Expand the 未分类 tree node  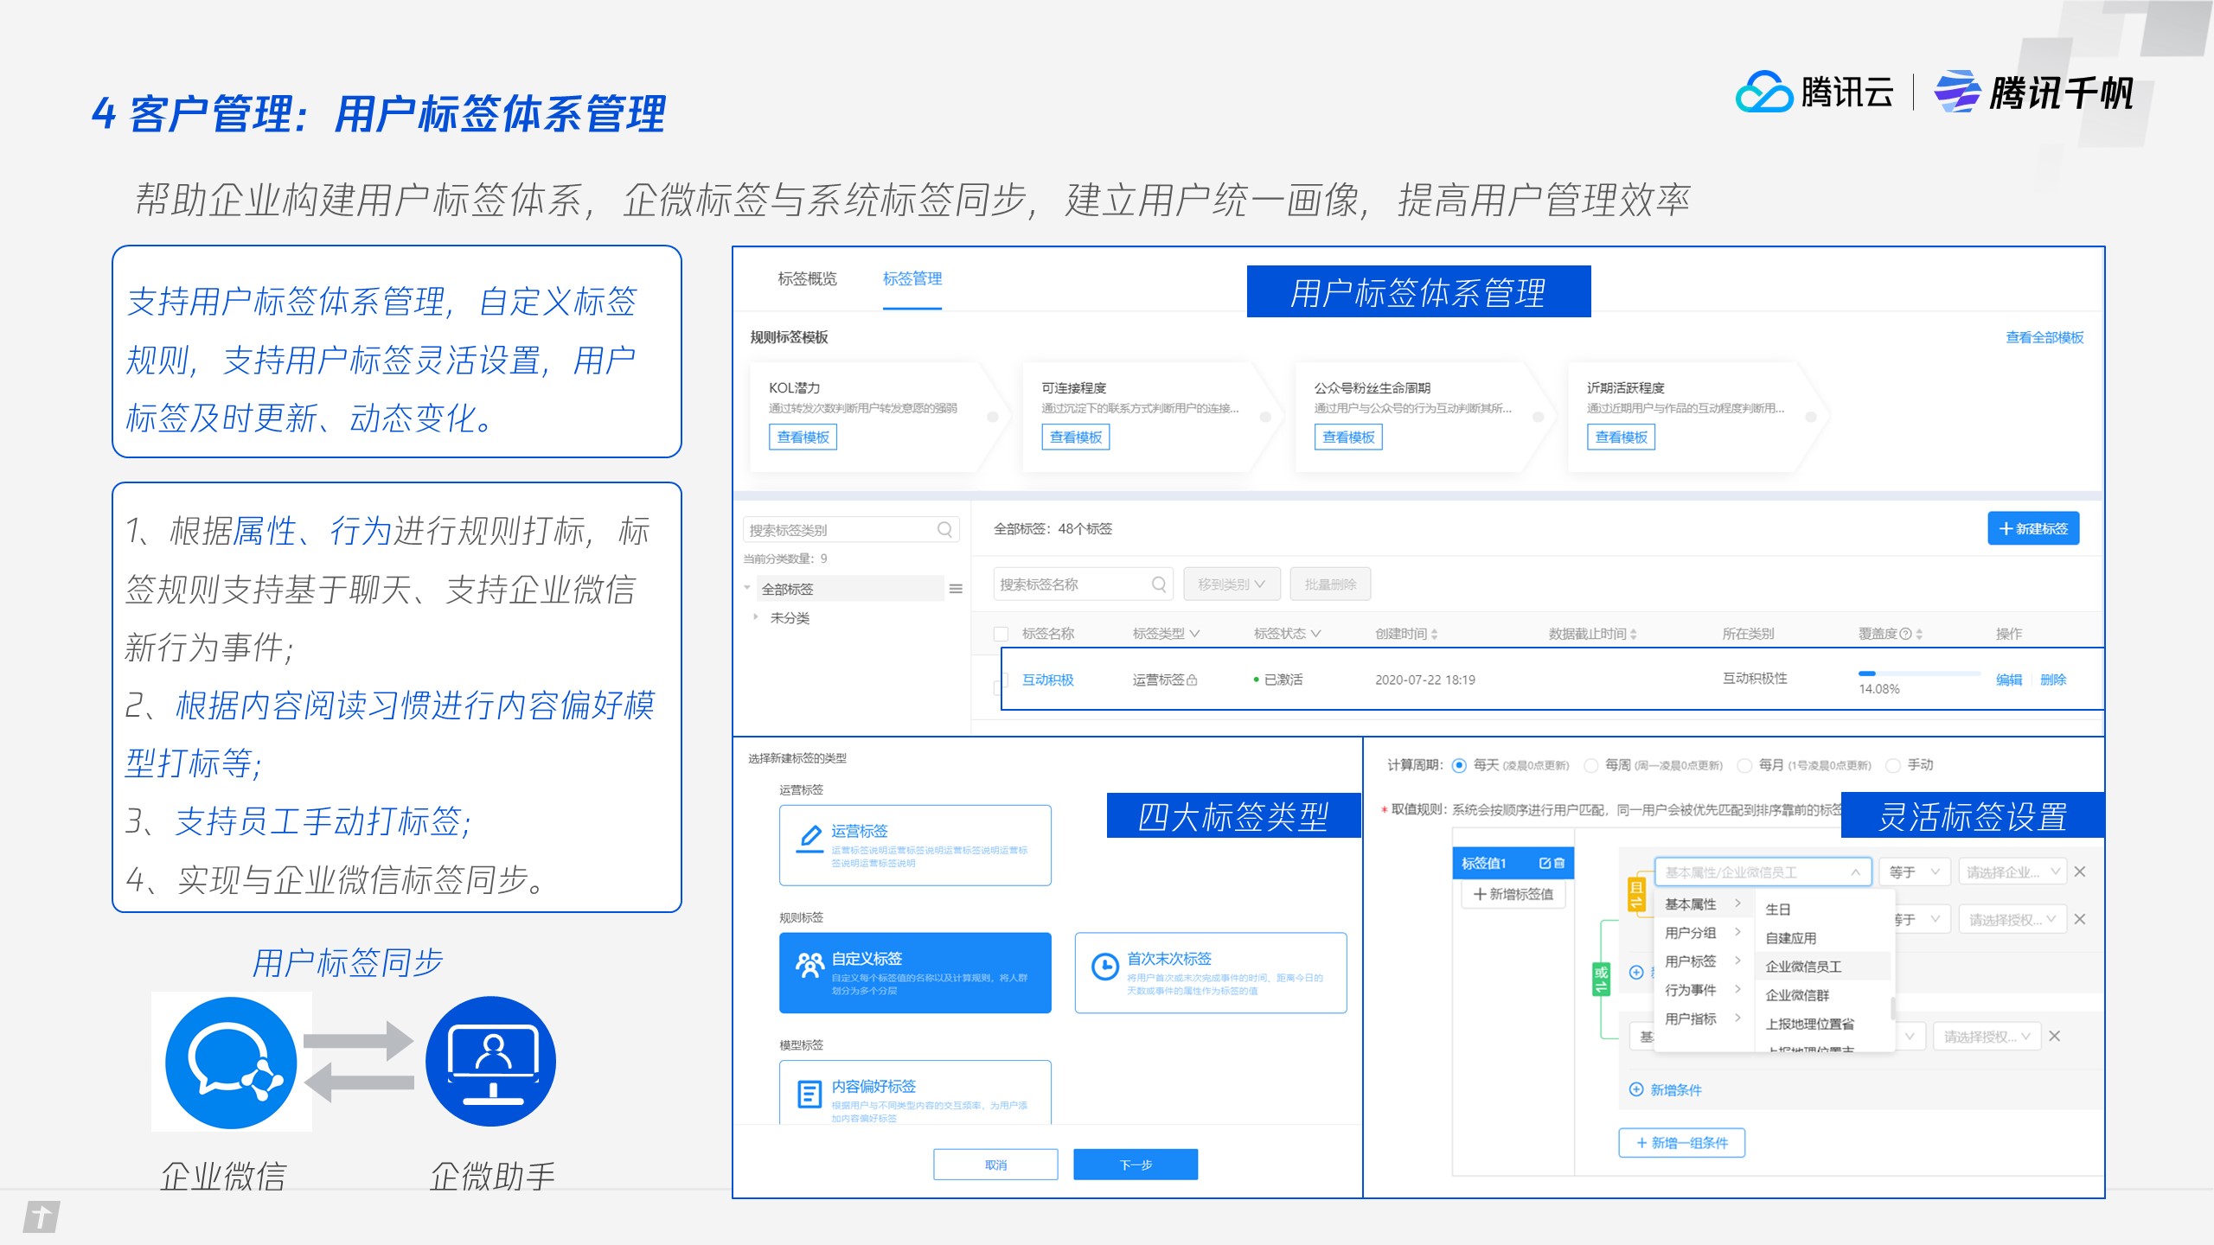point(755,617)
